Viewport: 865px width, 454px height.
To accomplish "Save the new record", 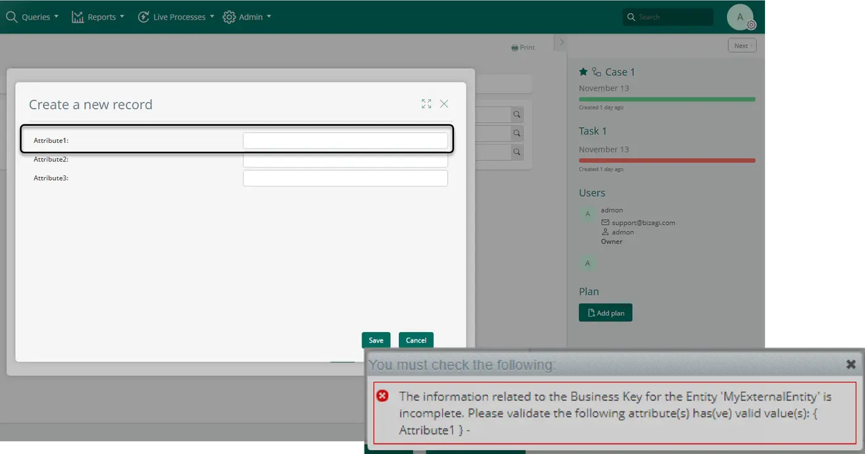I will [376, 340].
